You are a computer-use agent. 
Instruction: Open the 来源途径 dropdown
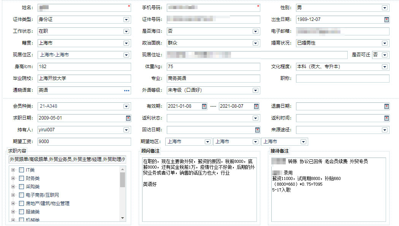click(x=385, y=130)
